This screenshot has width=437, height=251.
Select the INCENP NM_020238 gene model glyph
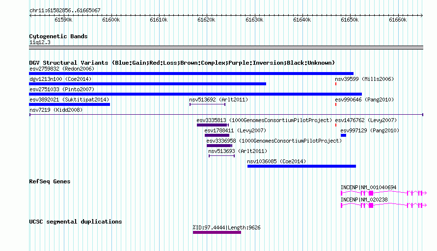tap(384, 205)
